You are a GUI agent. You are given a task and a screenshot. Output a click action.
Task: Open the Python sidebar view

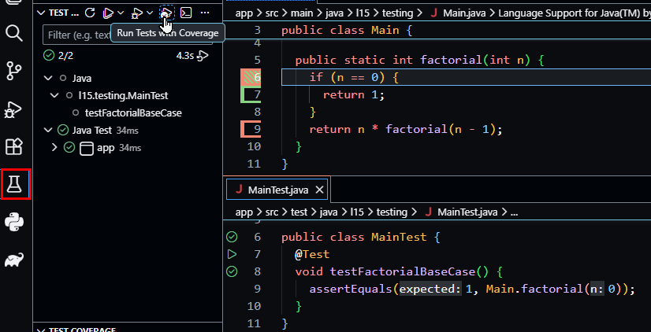tap(14, 222)
